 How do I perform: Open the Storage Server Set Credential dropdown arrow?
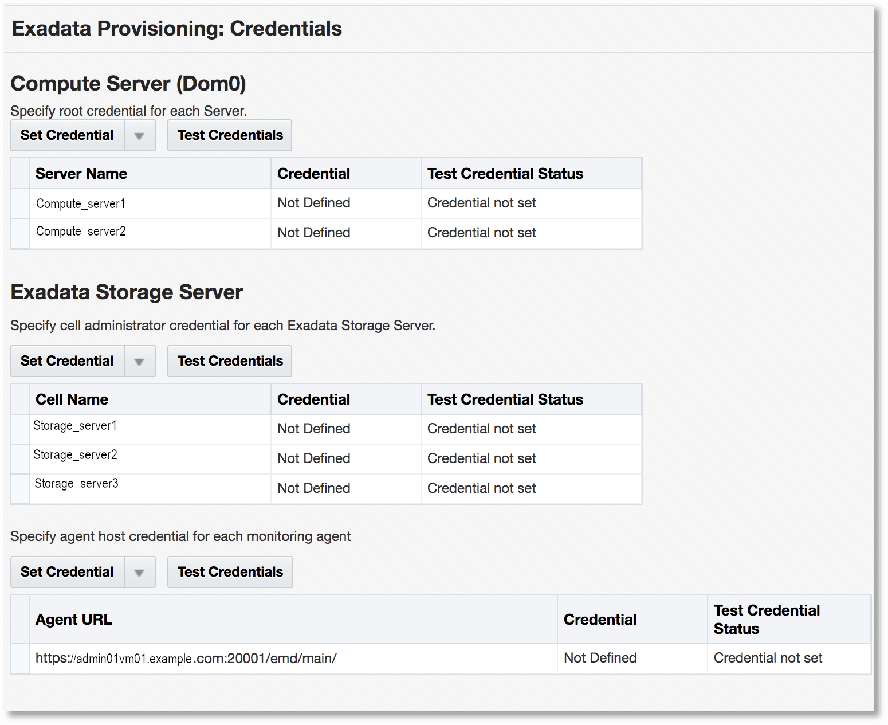(140, 361)
